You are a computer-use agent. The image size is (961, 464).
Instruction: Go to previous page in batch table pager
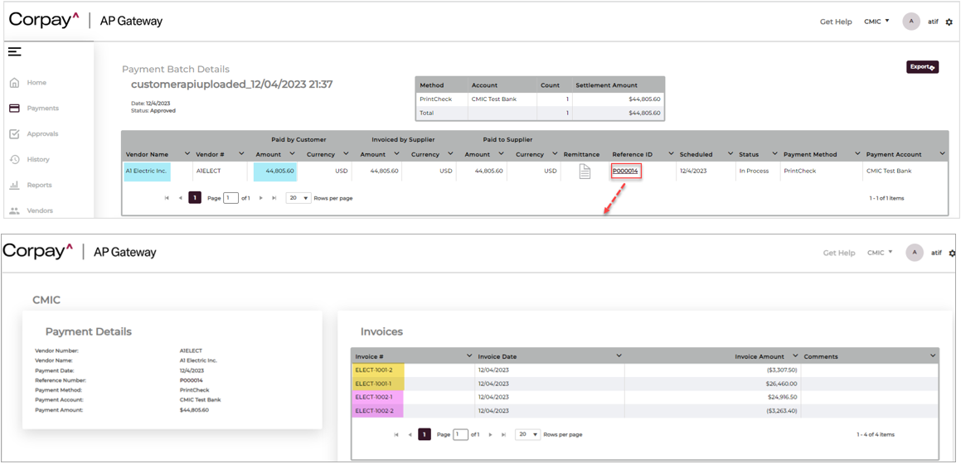coord(180,198)
